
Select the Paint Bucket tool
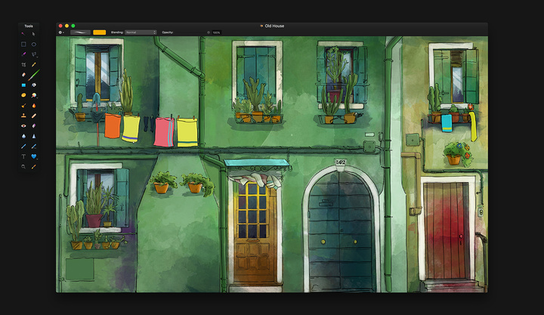click(34, 85)
